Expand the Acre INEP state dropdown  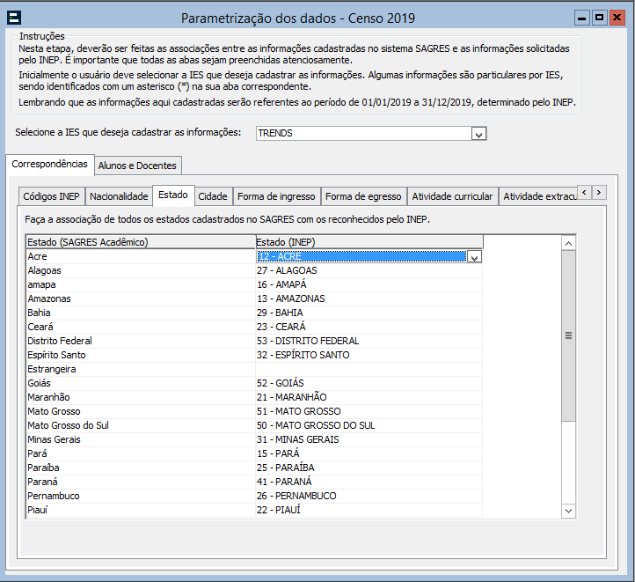tap(474, 257)
